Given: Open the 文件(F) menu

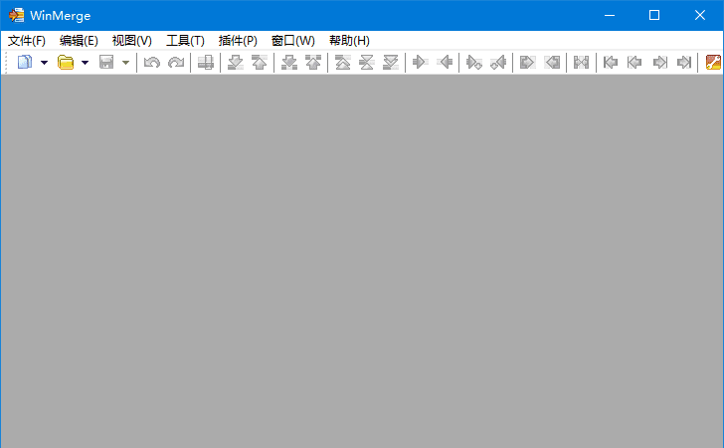Looking at the screenshot, I should click(26, 41).
